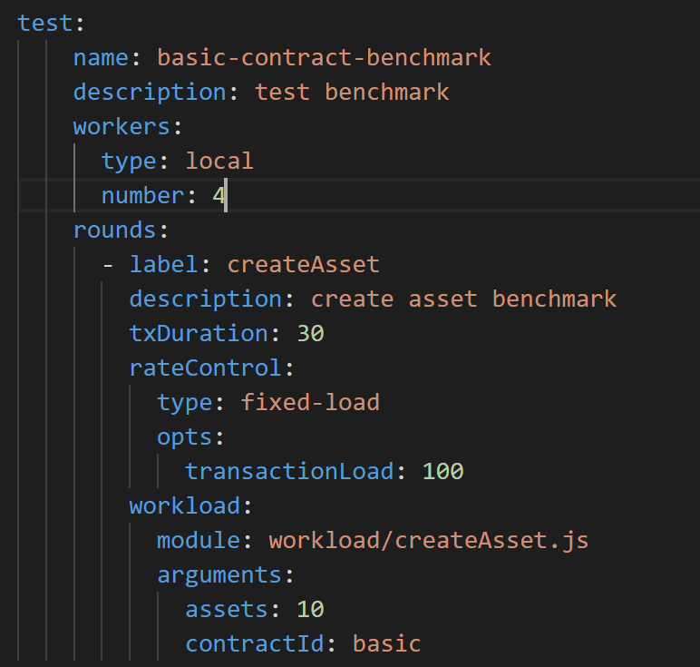Click the 'arguments' key

(x=219, y=575)
